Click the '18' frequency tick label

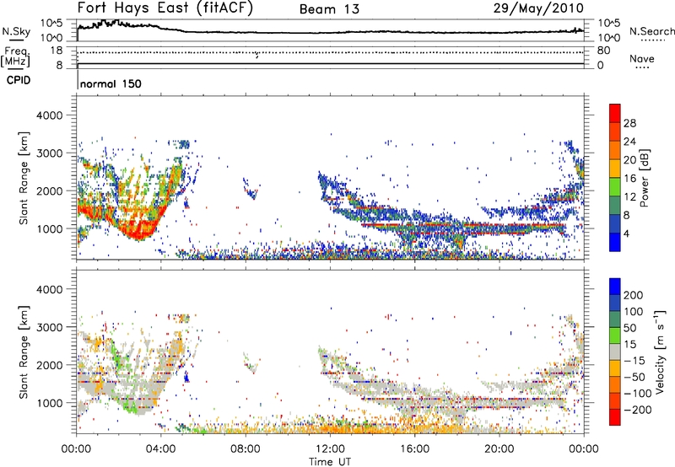[x=57, y=51]
